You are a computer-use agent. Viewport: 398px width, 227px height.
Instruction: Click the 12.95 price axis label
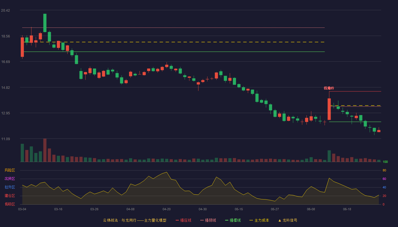[5, 113]
